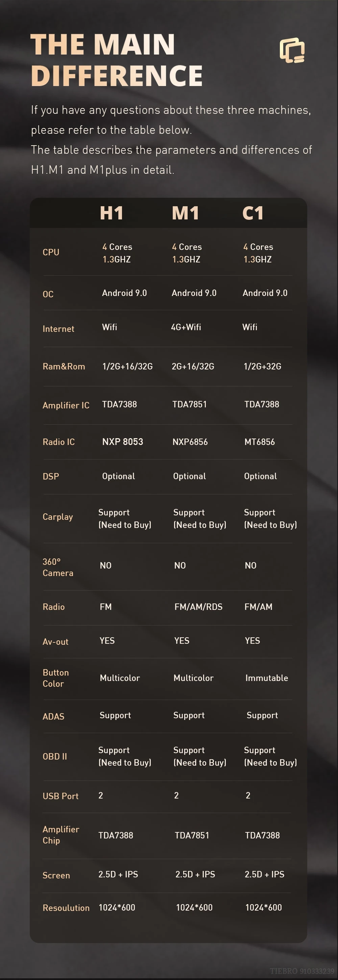The height and width of the screenshot is (980, 338).
Task: Click the Resoulution row label
Action: tap(66, 908)
